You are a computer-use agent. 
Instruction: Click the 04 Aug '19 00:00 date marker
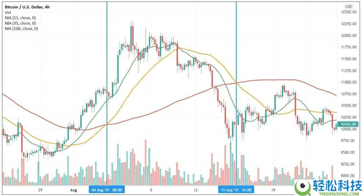107,190
